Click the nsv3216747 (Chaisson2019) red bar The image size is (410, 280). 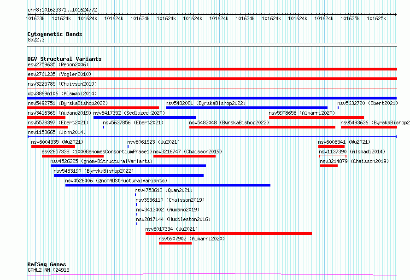(184, 156)
